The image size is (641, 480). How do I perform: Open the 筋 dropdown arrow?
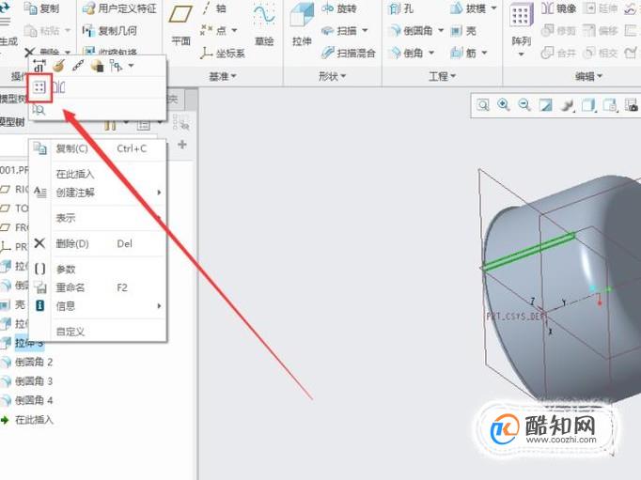click(484, 53)
